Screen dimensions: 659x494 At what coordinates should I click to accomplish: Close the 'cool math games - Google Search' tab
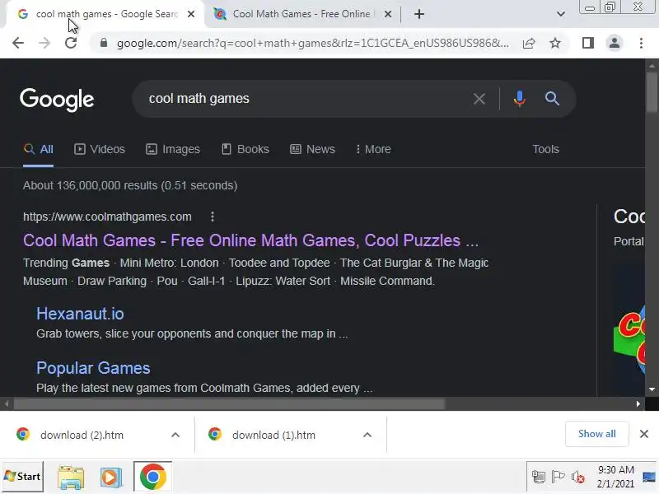pos(191,14)
